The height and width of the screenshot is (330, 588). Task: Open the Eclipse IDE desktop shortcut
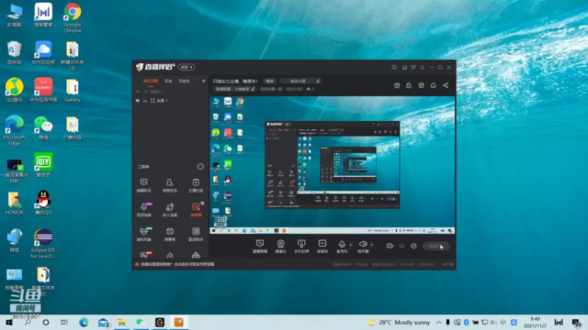coord(43,243)
